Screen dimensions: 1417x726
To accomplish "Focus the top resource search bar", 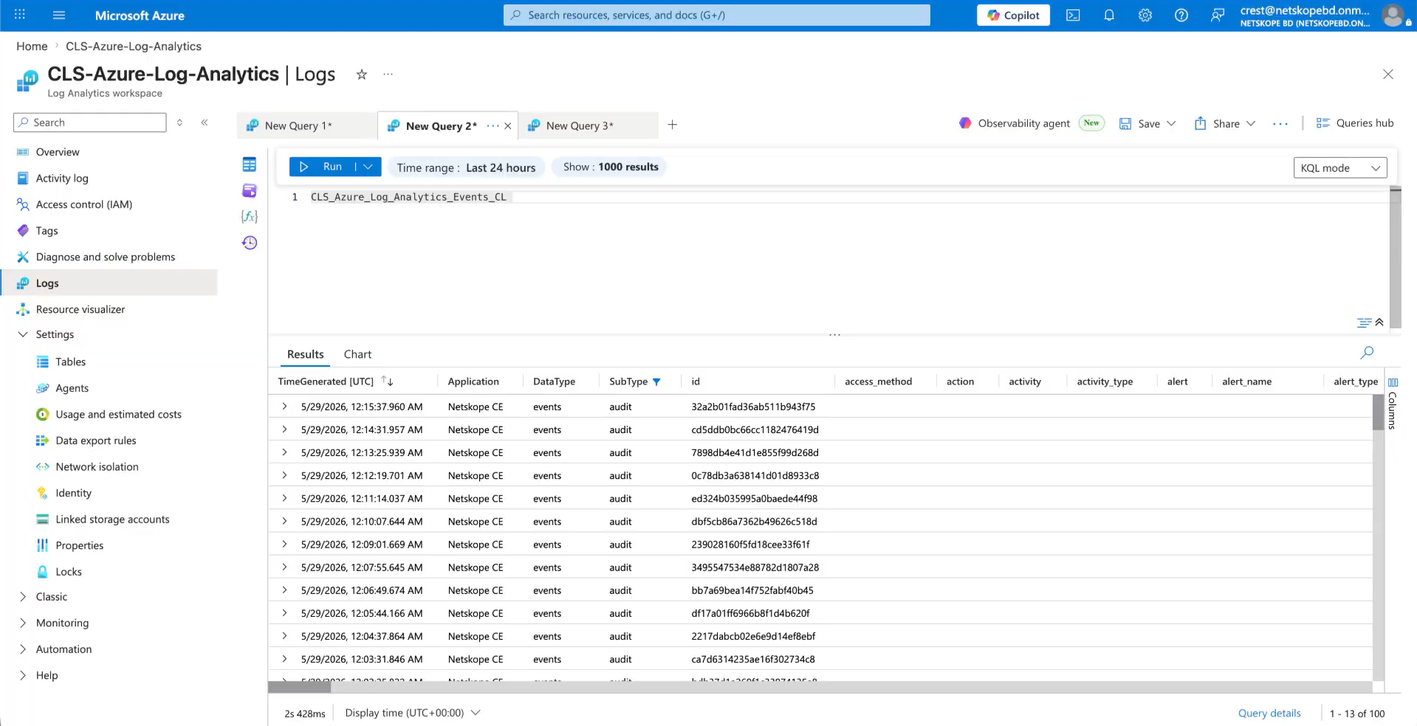I will pos(717,15).
